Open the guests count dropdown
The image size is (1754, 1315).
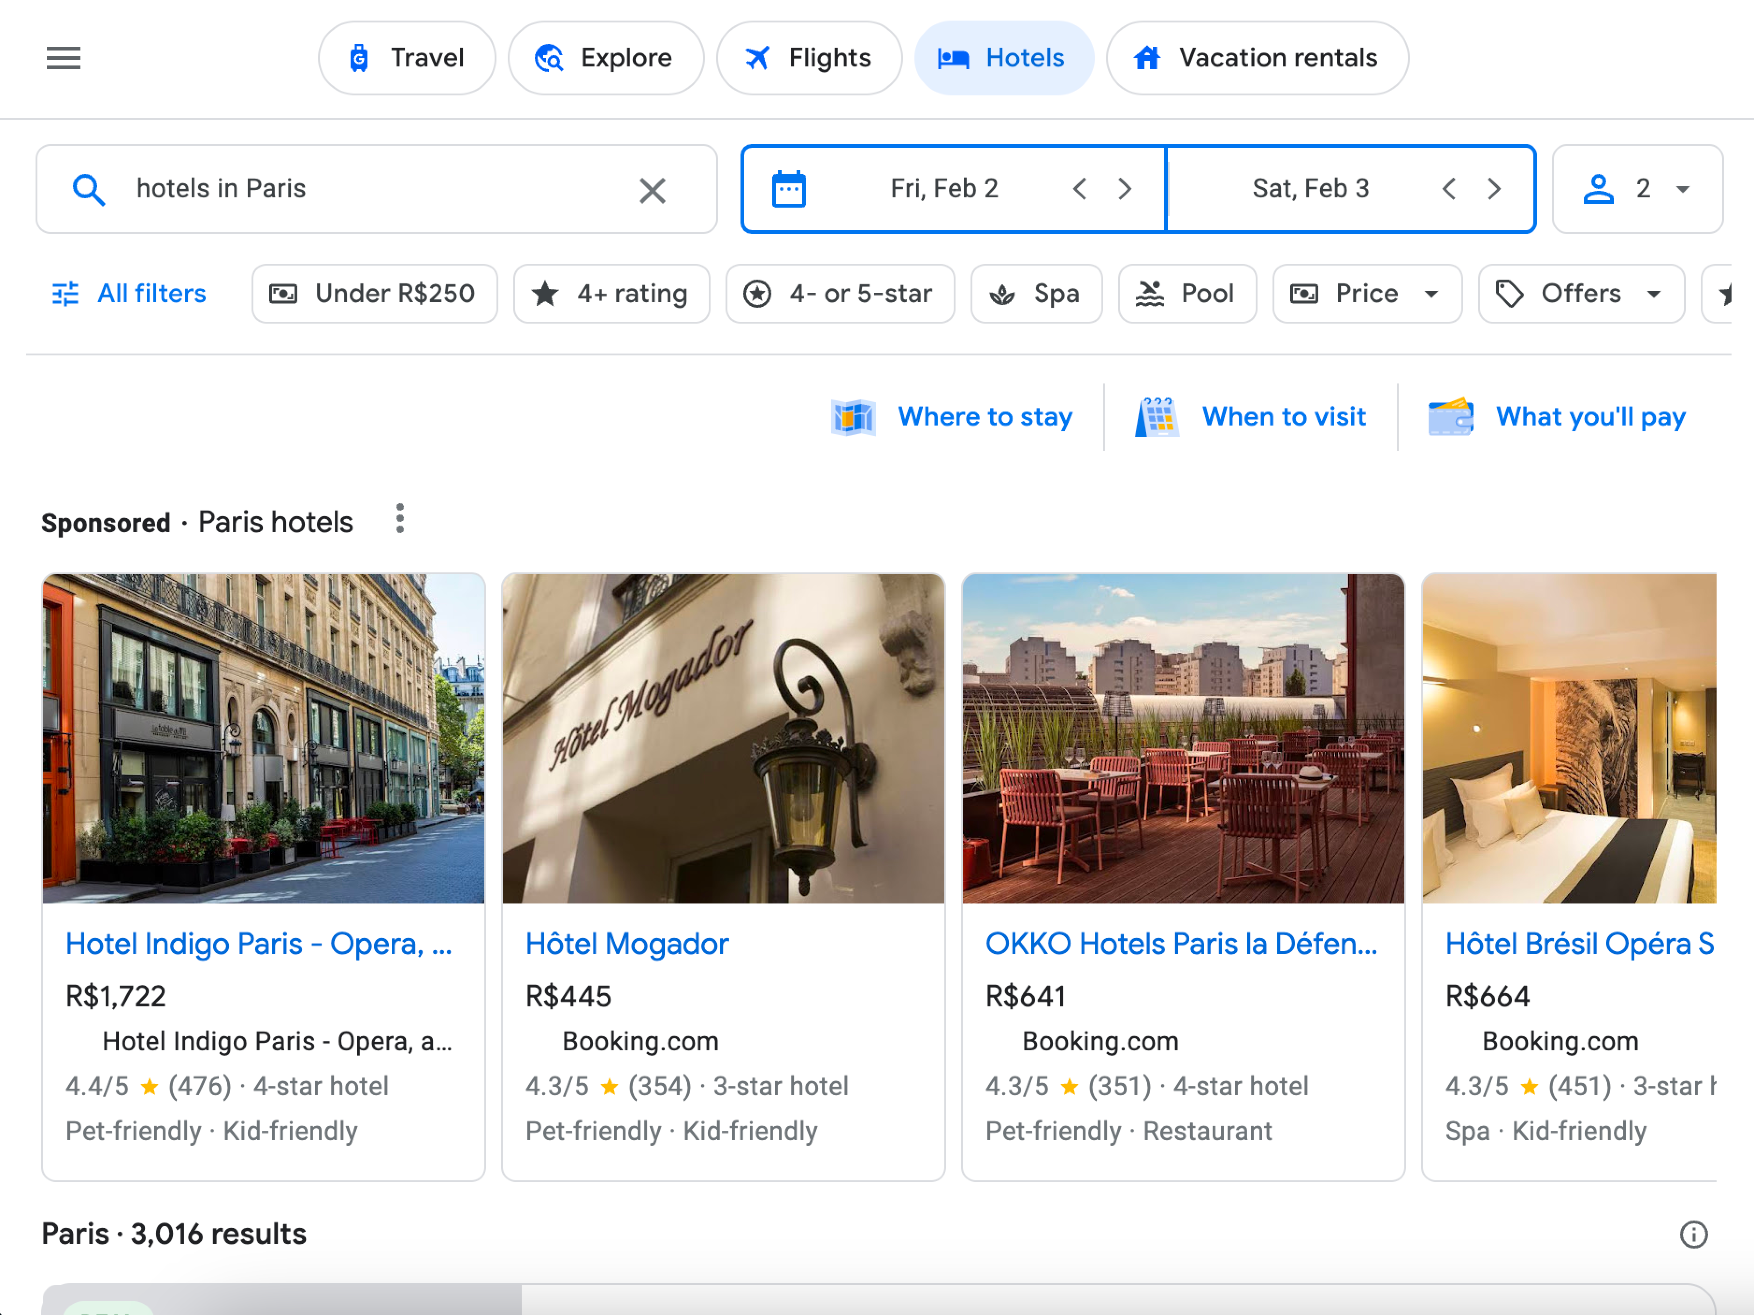coord(1638,189)
